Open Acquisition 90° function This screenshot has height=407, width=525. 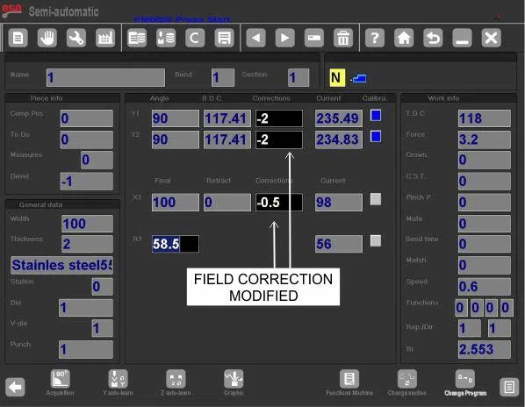click(x=61, y=382)
